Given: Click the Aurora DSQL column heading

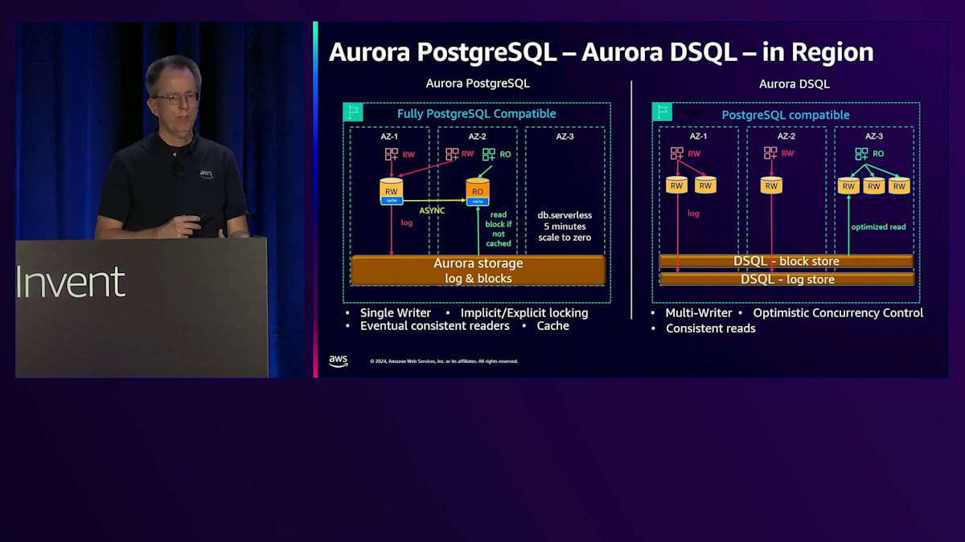Looking at the screenshot, I should 795,84.
